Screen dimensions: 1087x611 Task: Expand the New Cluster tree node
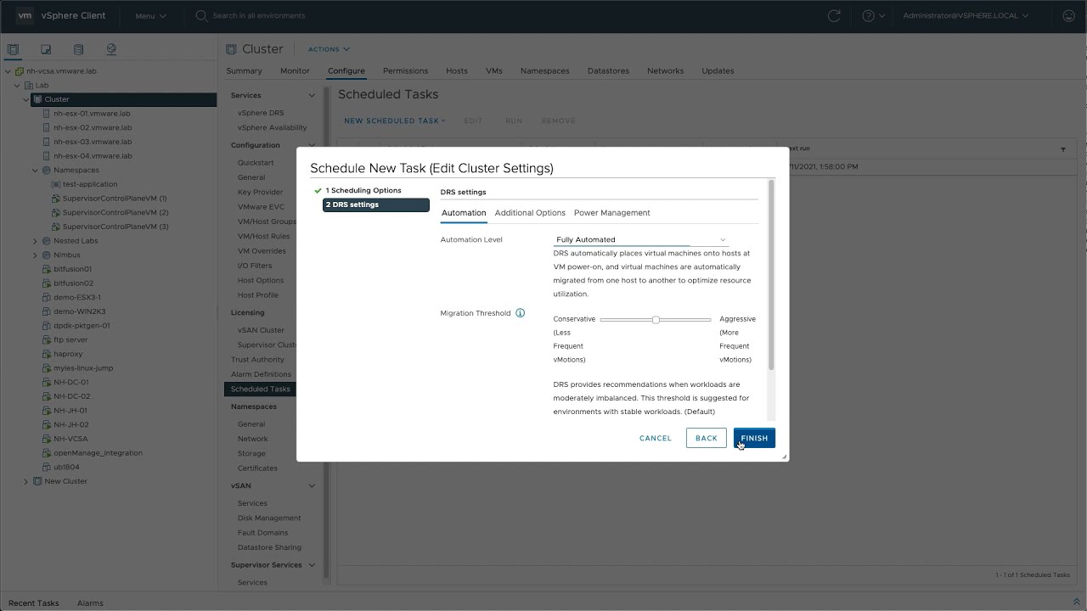pyautogui.click(x=25, y=481)
